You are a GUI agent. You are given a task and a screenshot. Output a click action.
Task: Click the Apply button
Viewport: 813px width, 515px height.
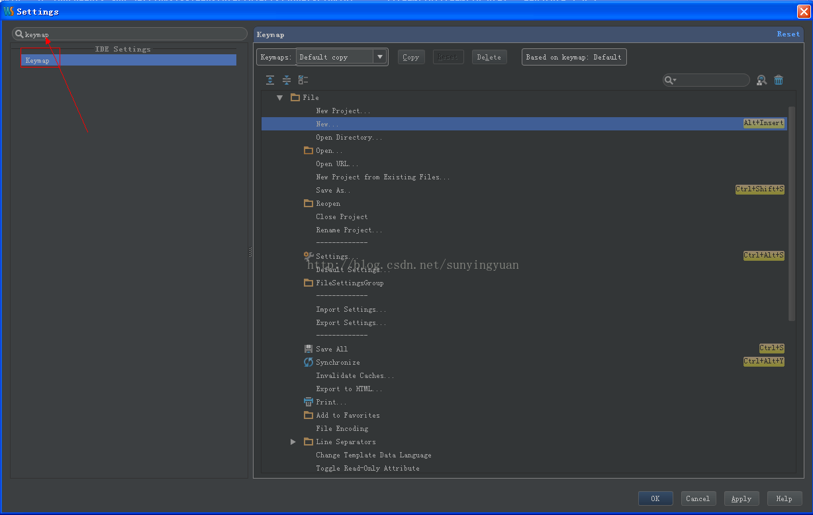coord(741,498)
